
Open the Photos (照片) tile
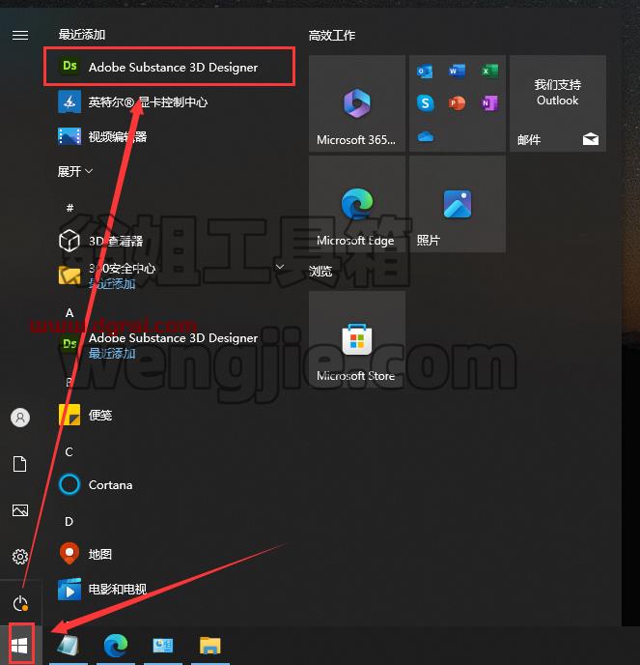coord(457,204)
